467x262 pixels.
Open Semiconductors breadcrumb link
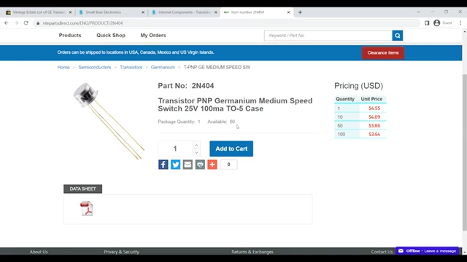click(x=95, y=68)
